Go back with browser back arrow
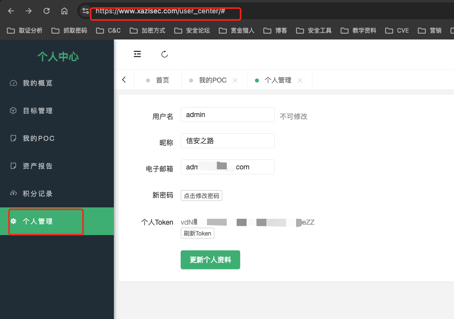The width and height of the screenshot is (454, 319). (11, 11)
